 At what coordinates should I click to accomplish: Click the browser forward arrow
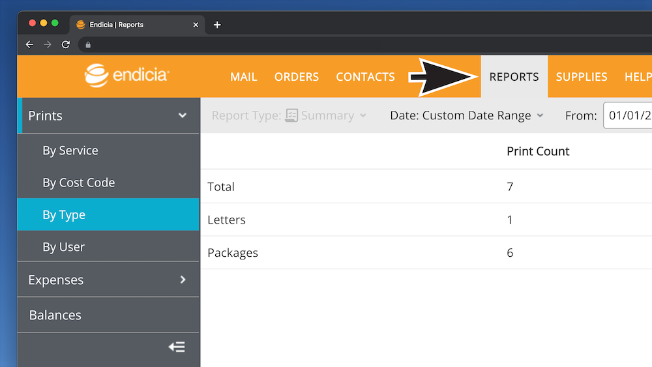48,44
